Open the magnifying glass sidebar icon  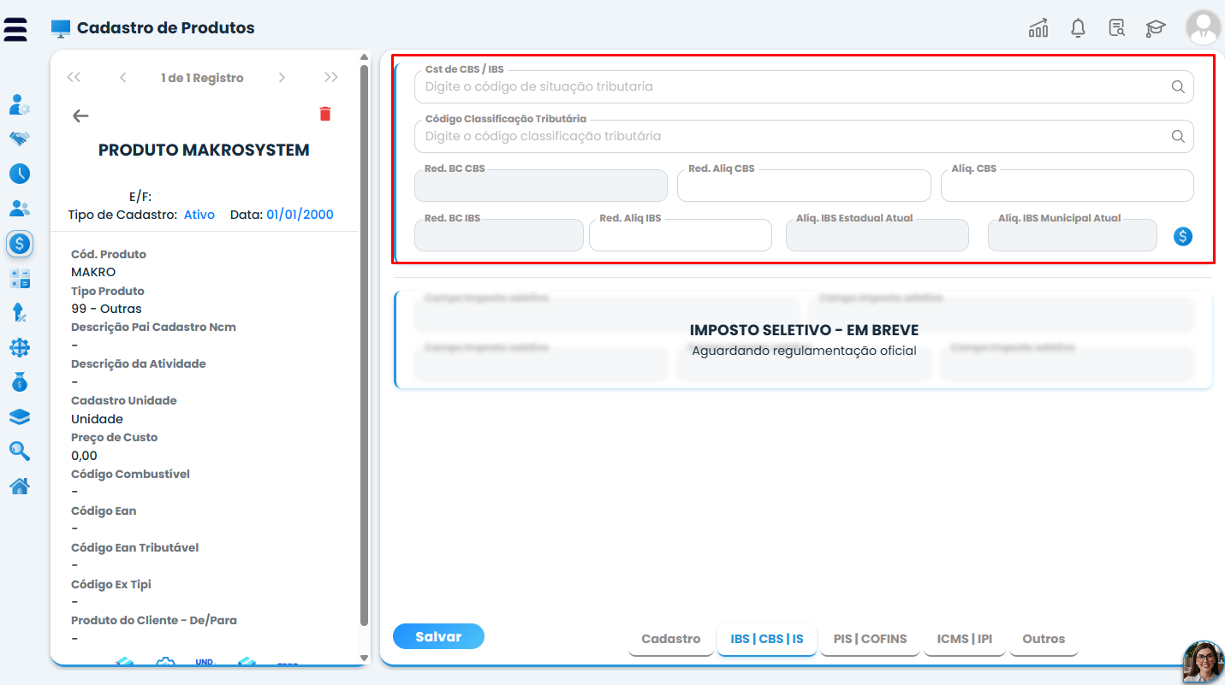click(x=20, y=452)
